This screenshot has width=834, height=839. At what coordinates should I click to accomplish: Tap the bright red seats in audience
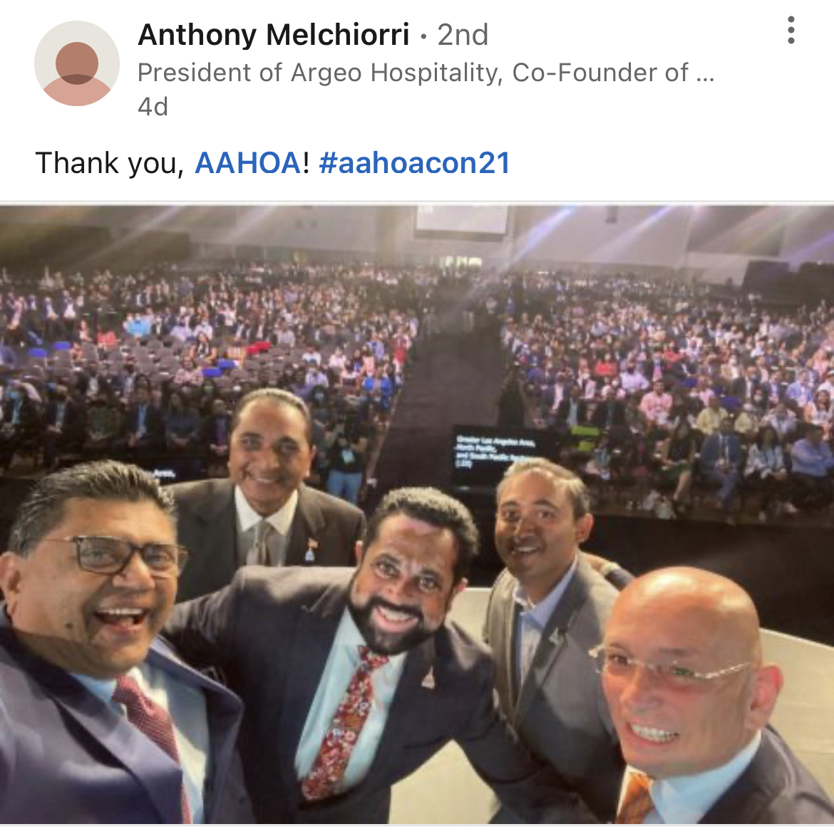[x=259, y=348]
